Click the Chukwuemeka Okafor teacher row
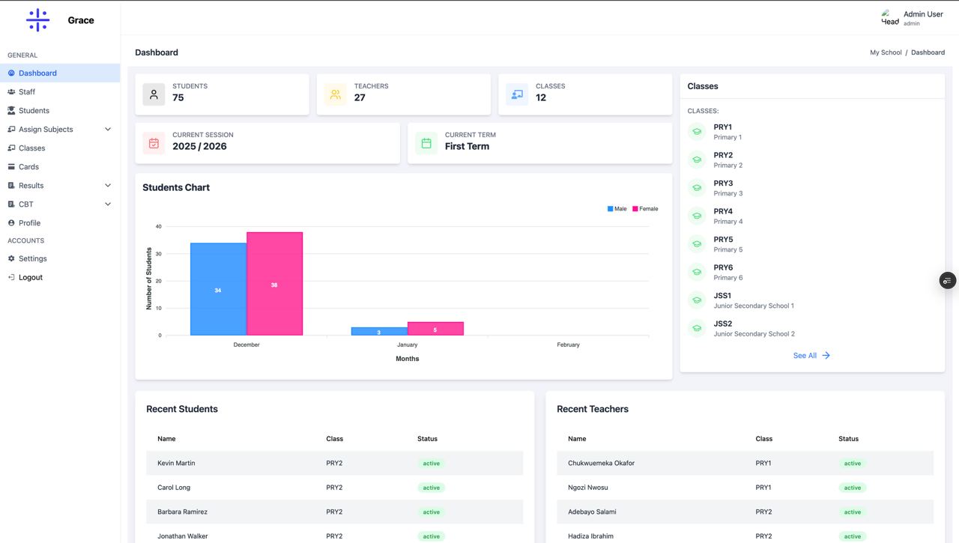 745,463
